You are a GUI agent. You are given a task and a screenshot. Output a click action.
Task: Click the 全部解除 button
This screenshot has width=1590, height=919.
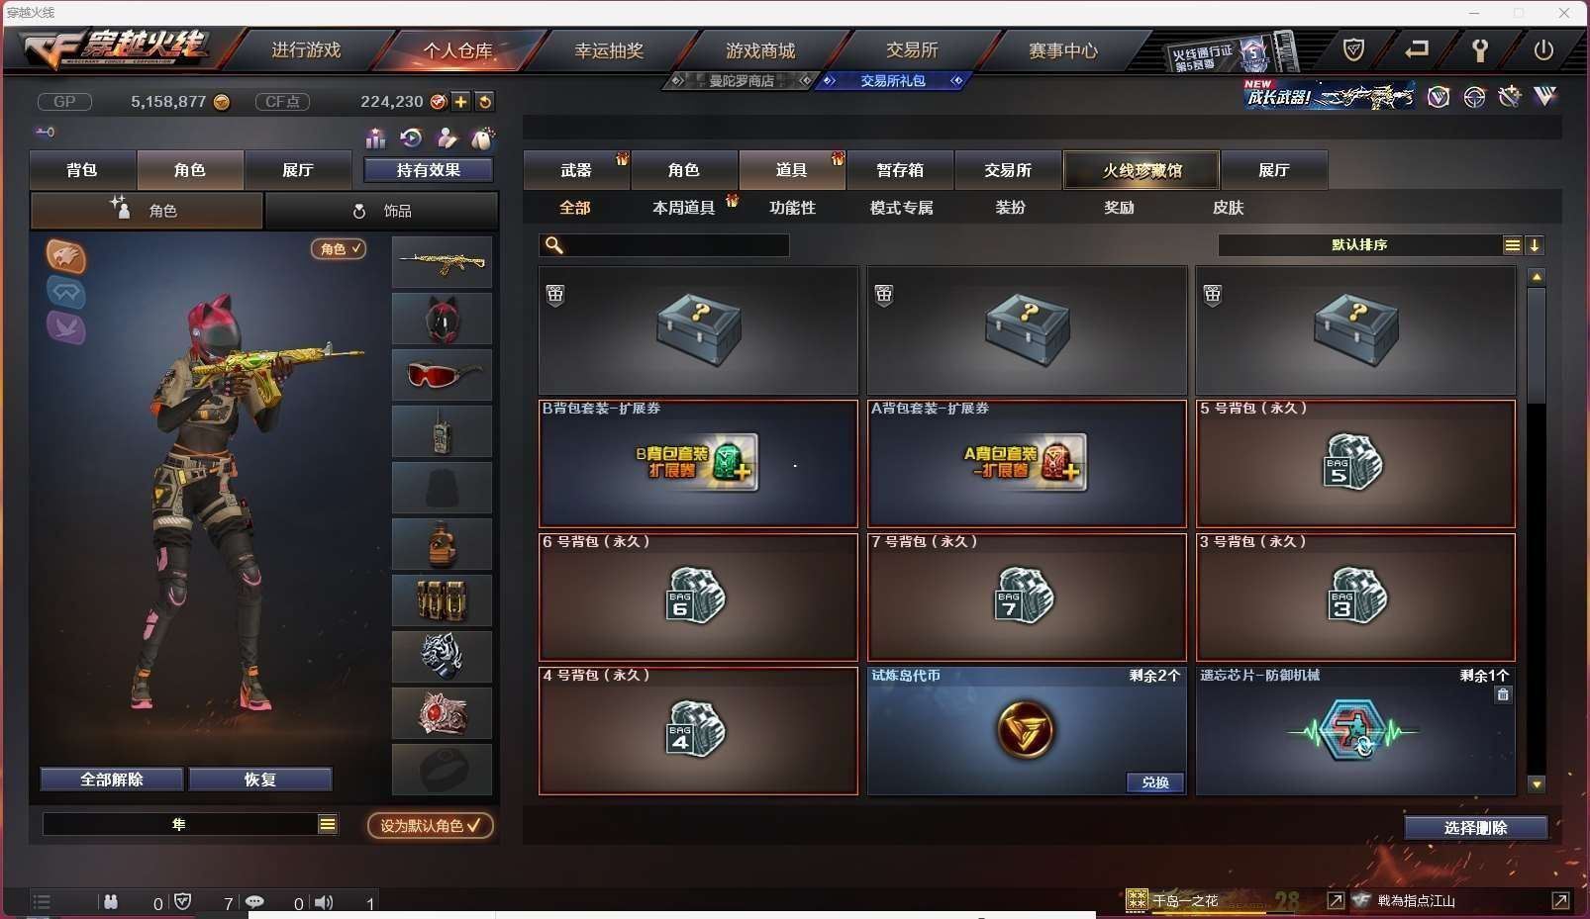point(112,780)
